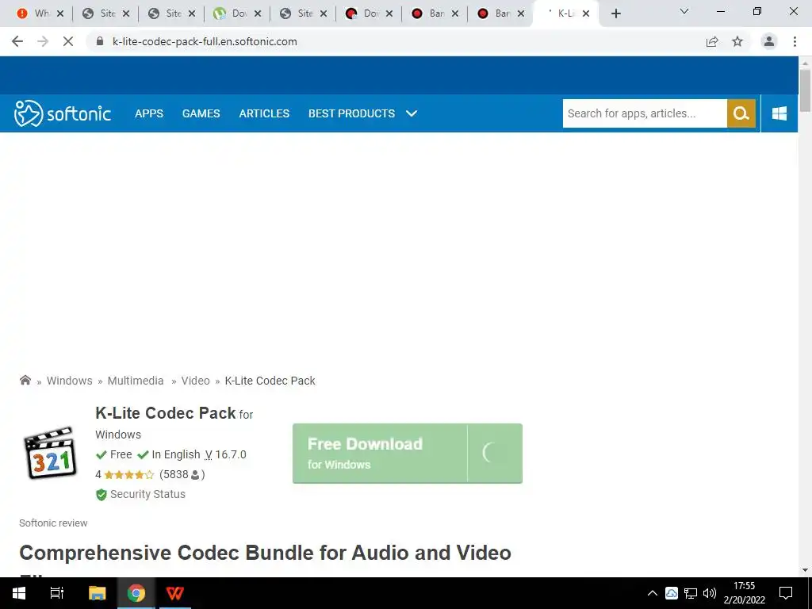This screenshot has width=812, height=609.
Task: Click the browser back arrow
Action: point(17,41)
